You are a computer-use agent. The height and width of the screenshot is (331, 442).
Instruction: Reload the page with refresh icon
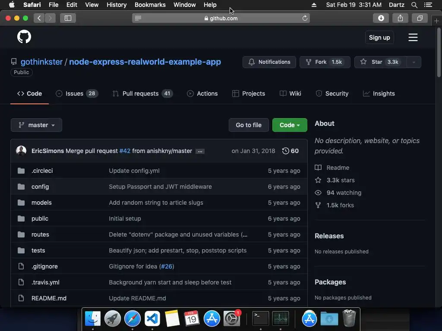[305, 18]
